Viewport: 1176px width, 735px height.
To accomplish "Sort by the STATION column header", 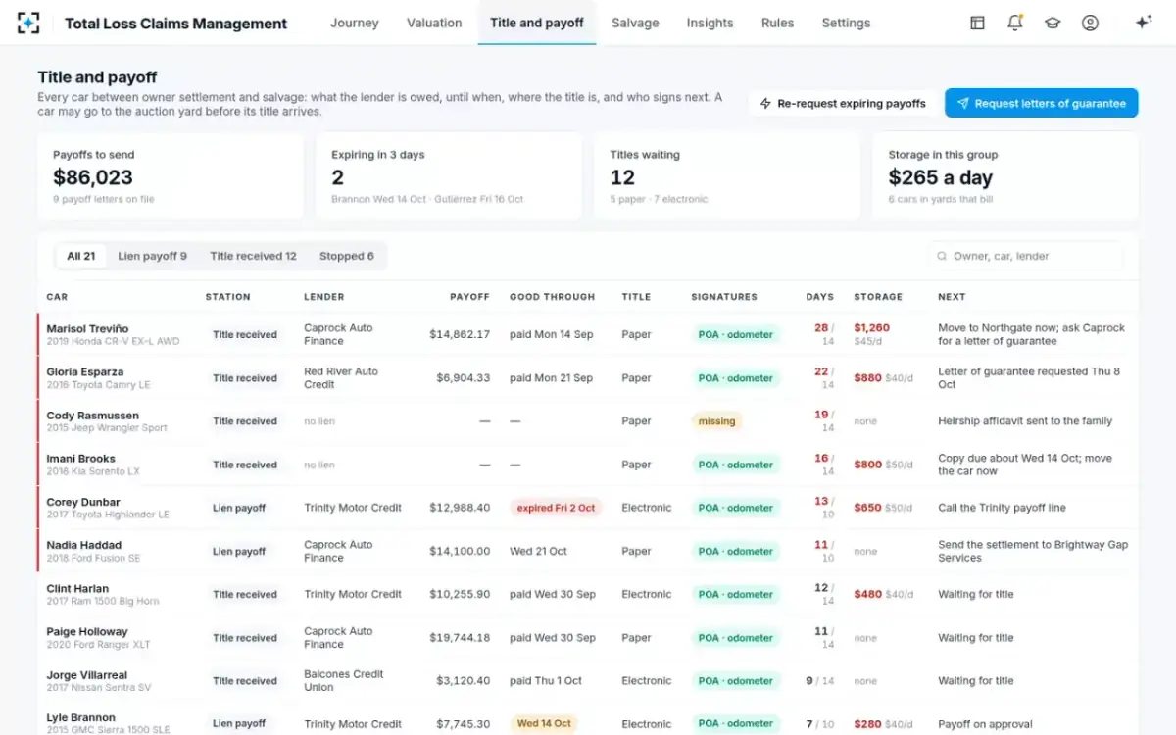I will (x=227, y=296).
